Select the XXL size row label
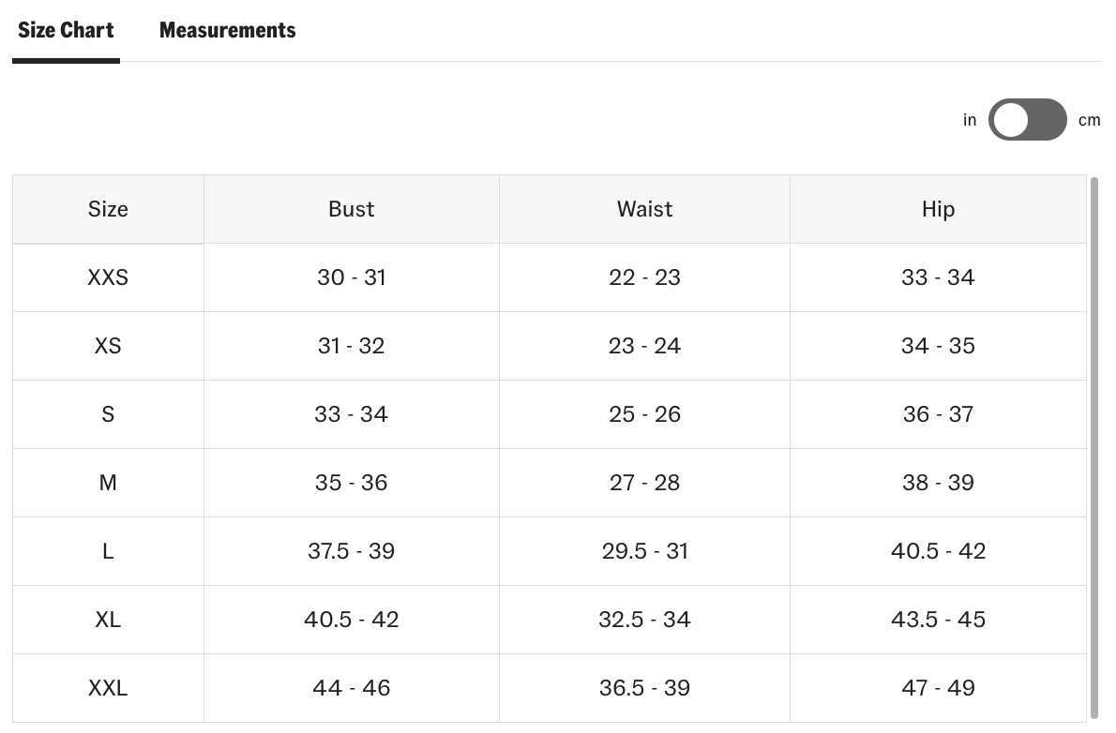1116x733 pixels. (x=108, y=688)
